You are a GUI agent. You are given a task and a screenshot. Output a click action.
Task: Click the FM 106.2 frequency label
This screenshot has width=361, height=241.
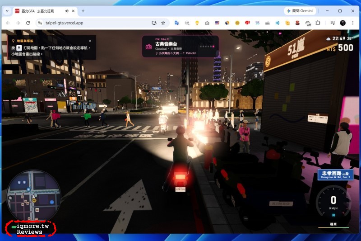click(162, 39)
